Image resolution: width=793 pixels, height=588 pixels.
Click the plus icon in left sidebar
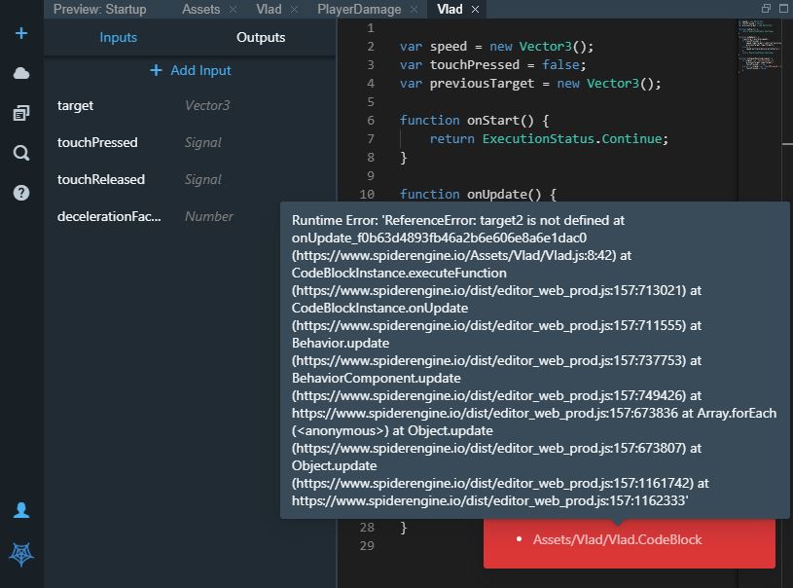(21, 34)
